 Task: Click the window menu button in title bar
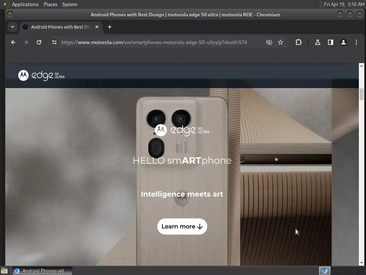(x=10, y=14)
